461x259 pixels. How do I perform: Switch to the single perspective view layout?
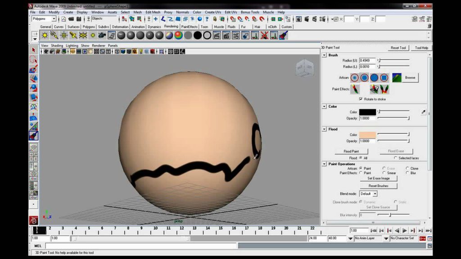point(33,147)
